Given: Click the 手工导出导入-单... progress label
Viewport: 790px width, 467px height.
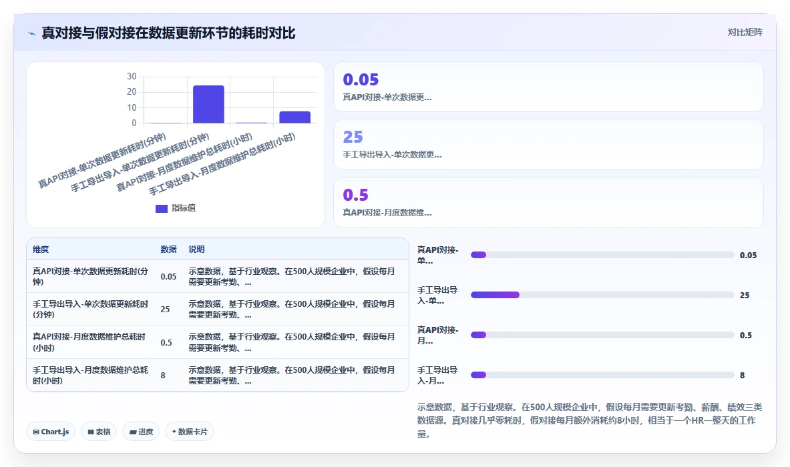Looking at the screenshot, I should point(437,295).
